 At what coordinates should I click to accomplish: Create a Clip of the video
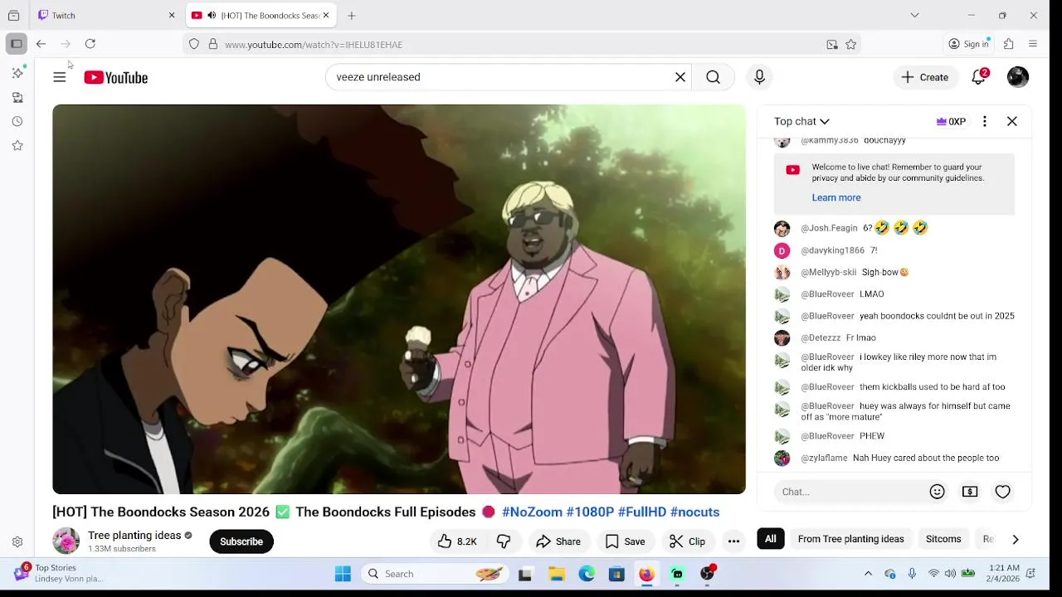[x=687, y=541]
